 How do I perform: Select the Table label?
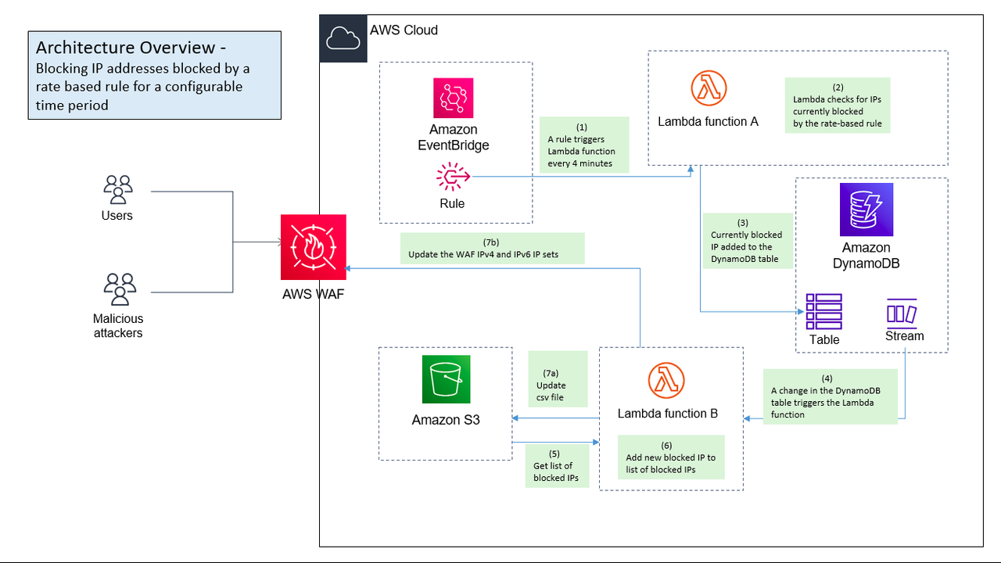point(824,340)
